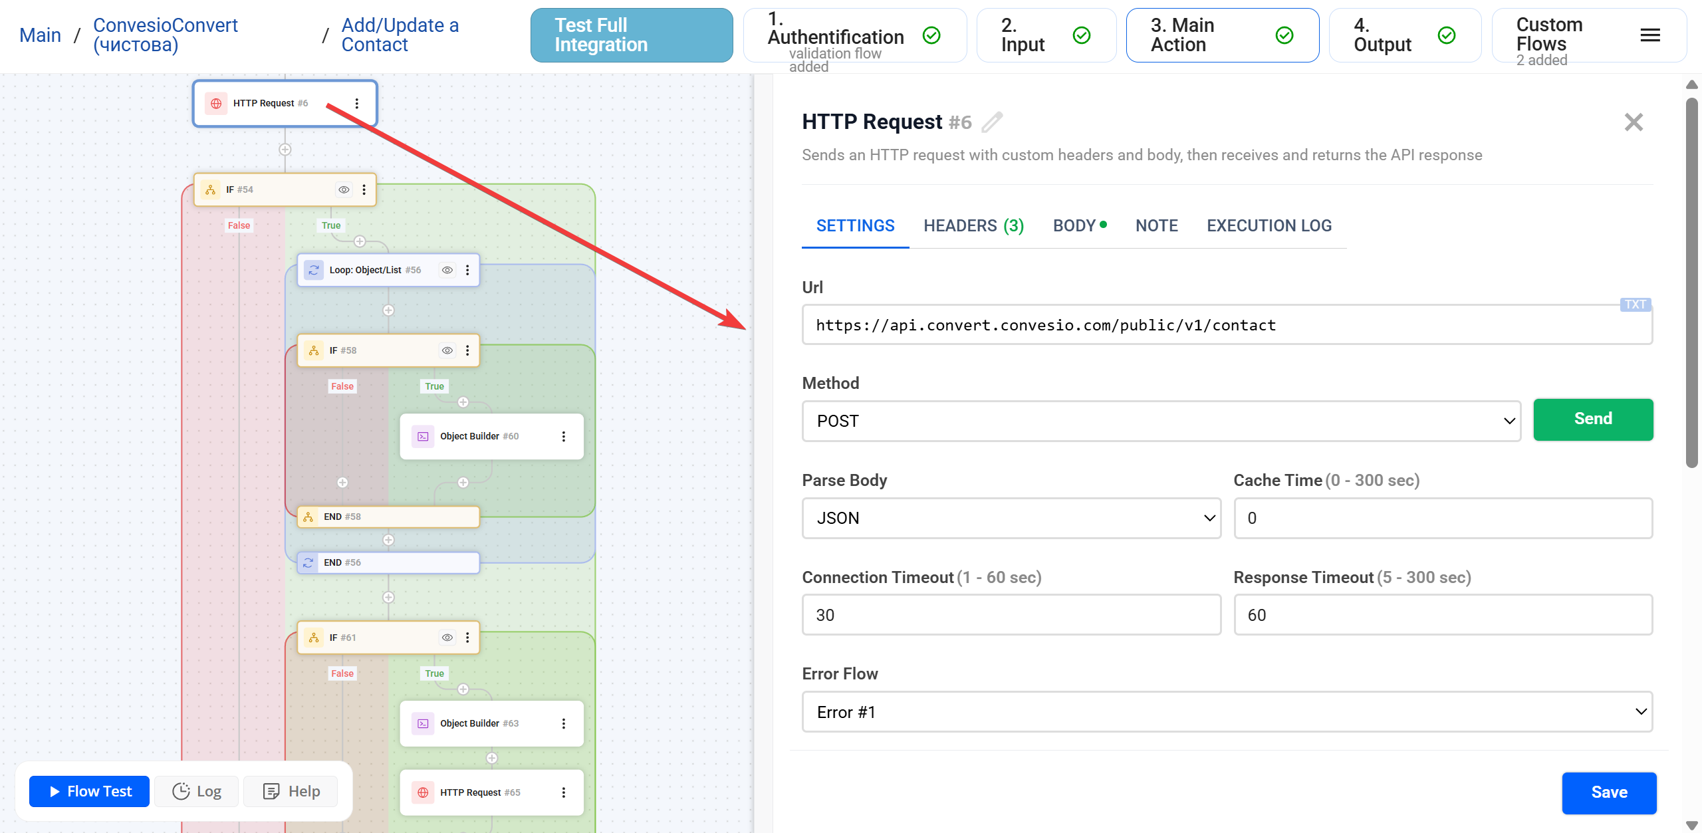The height and width of the screenshot is (833, 1702).
Task: Click the Main breadcrumb link
Action: (40, 35)
